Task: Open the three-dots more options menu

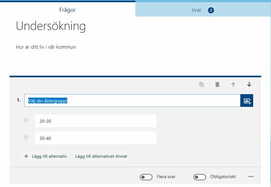Action: tap(251, 177)
